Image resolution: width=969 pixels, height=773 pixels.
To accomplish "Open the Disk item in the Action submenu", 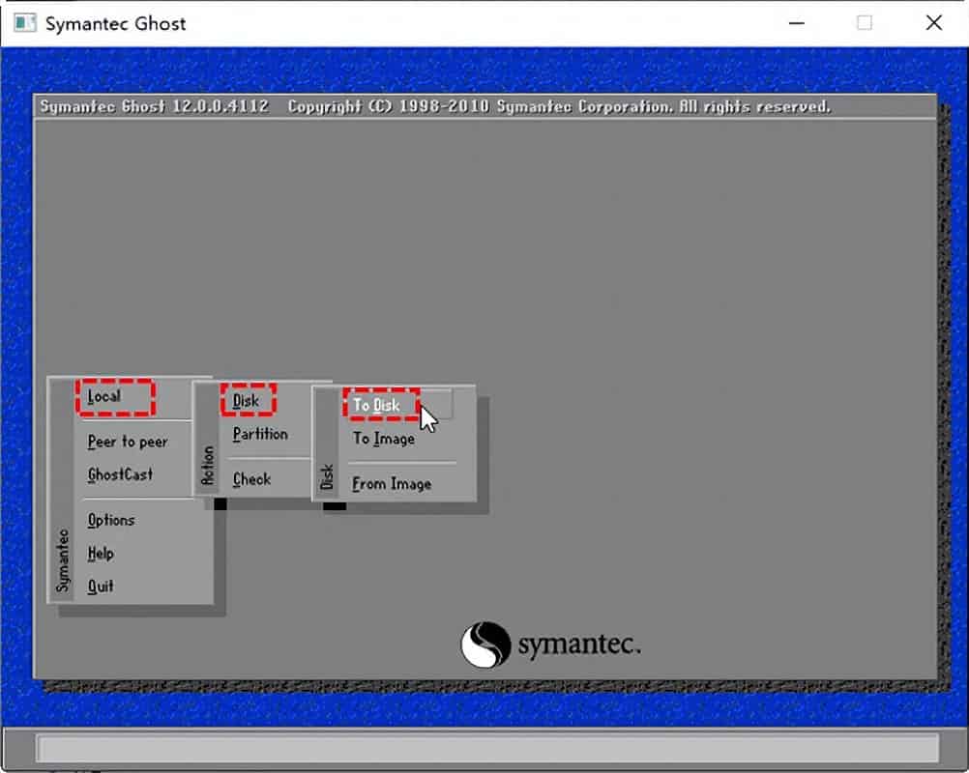I will click(247, 400).
